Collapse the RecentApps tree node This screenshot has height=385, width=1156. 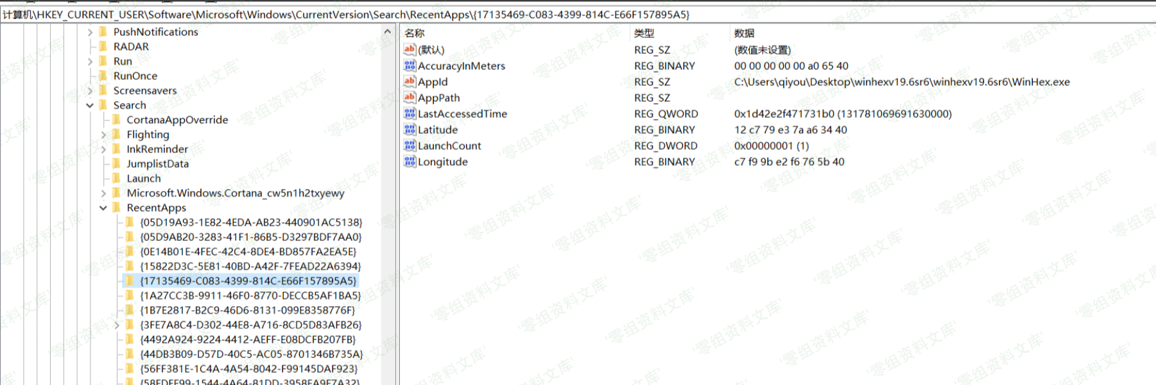tap(103, 208)
